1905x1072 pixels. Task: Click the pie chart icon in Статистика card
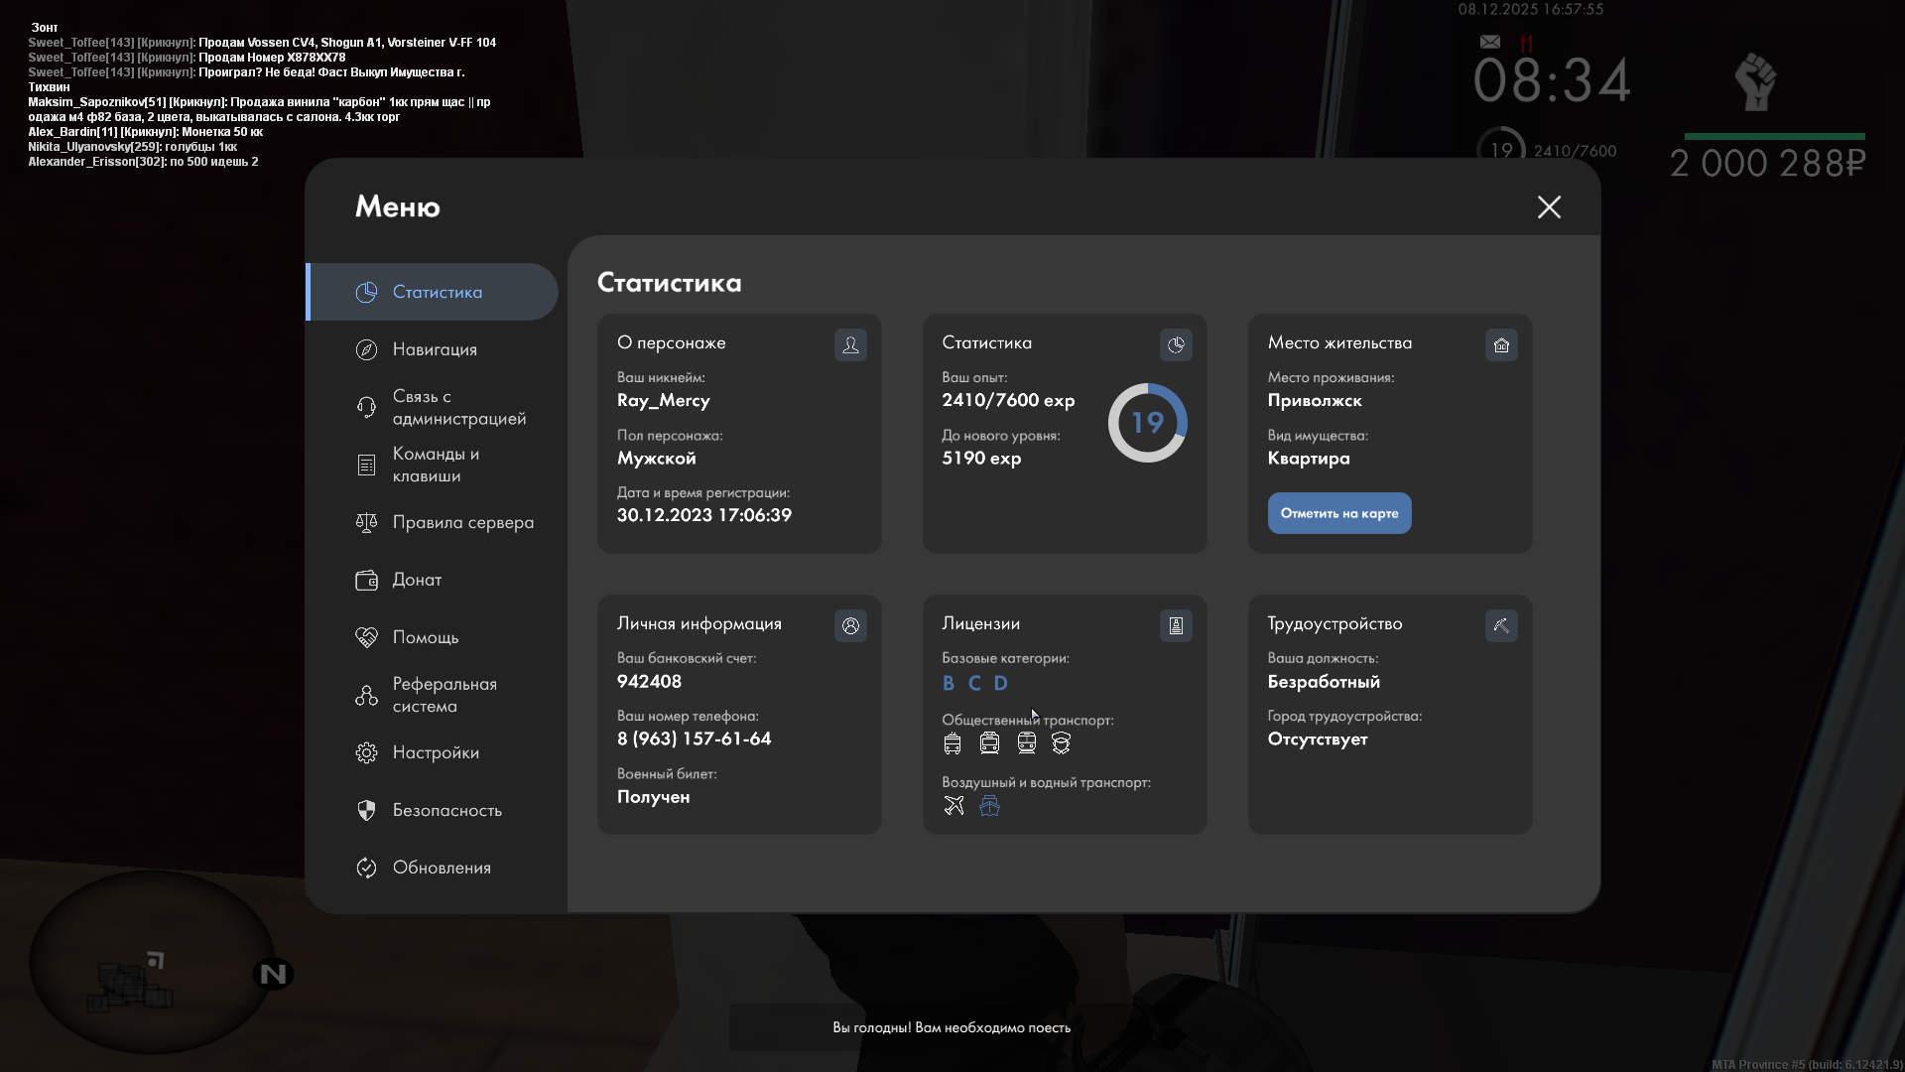(x=1176, y=344)
